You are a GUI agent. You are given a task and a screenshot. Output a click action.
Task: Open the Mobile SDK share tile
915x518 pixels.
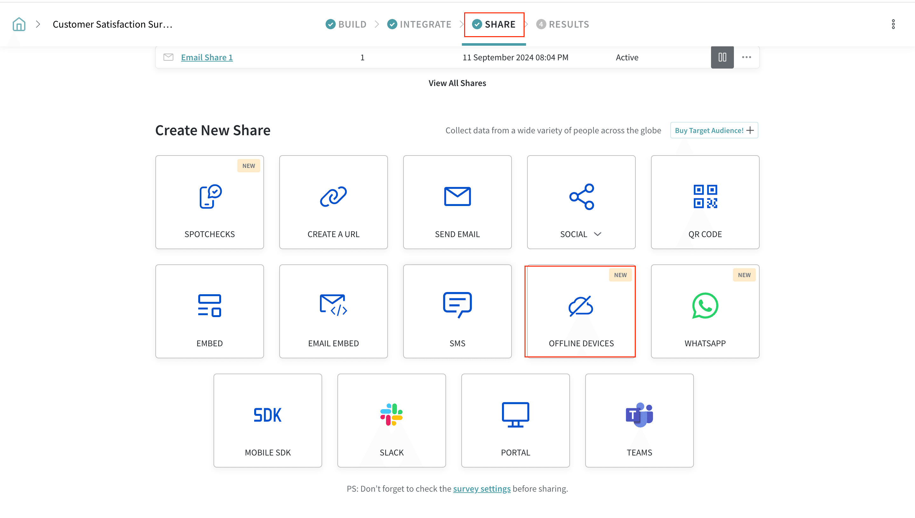(268, 421)
